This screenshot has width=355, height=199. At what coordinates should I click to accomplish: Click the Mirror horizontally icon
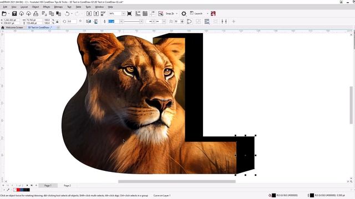pyautogui.click(x=89, y=22)
